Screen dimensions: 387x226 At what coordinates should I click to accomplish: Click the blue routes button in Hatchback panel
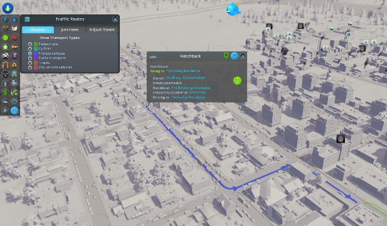click(x=235, y=56)
